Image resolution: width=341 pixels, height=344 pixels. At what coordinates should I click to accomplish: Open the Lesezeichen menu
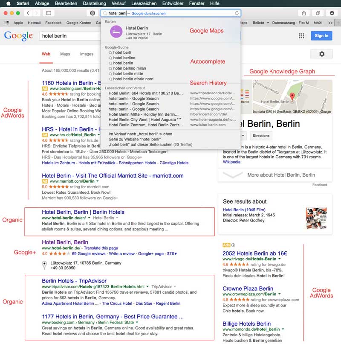coord(144,3)
